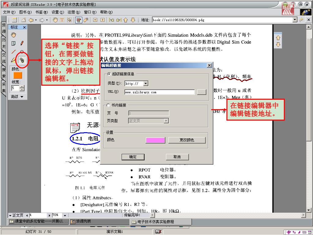This screenshot has height=235, width=313.
Task: Close the annotation 标注 panel
Action: pos(24,27)
